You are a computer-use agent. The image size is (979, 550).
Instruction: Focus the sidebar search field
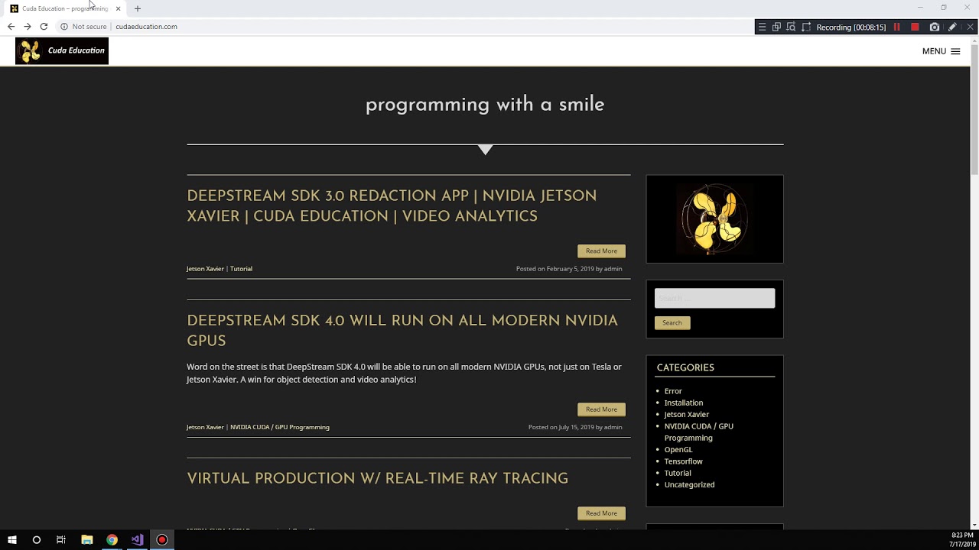714,298
